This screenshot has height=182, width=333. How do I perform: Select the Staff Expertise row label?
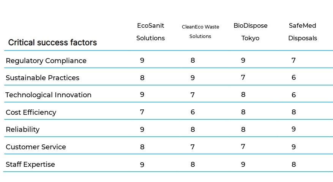point(30,165)
